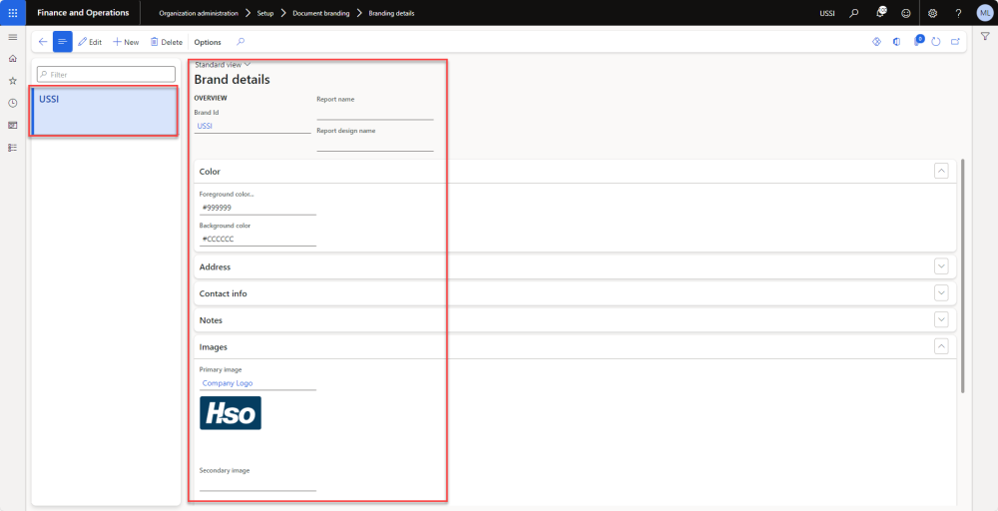Viewport: 998px width, 511px height.
Task: Click the Report name field
Action: (x=375, y=112)
